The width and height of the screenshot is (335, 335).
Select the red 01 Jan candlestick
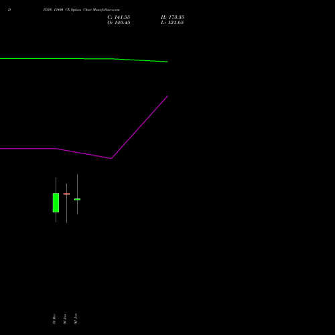coord(66,194)
